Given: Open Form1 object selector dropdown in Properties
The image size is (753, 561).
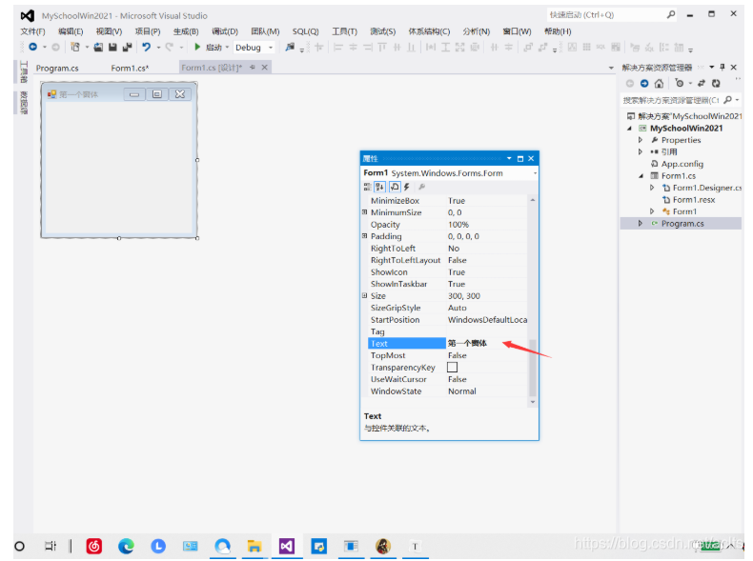Looking at the screenshot, I should pyautogui.click(x=535, y=173).
